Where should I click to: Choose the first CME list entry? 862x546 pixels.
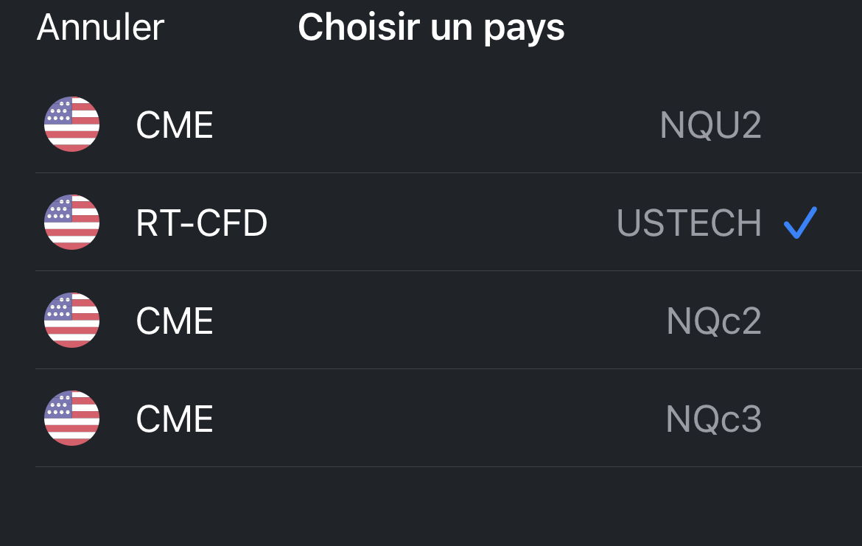[442, 125]
